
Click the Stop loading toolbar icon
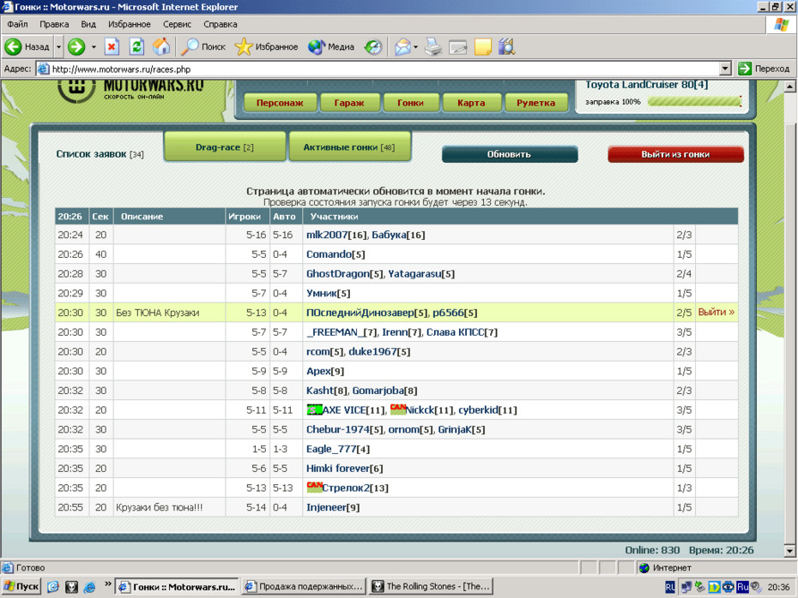point(112,47)
